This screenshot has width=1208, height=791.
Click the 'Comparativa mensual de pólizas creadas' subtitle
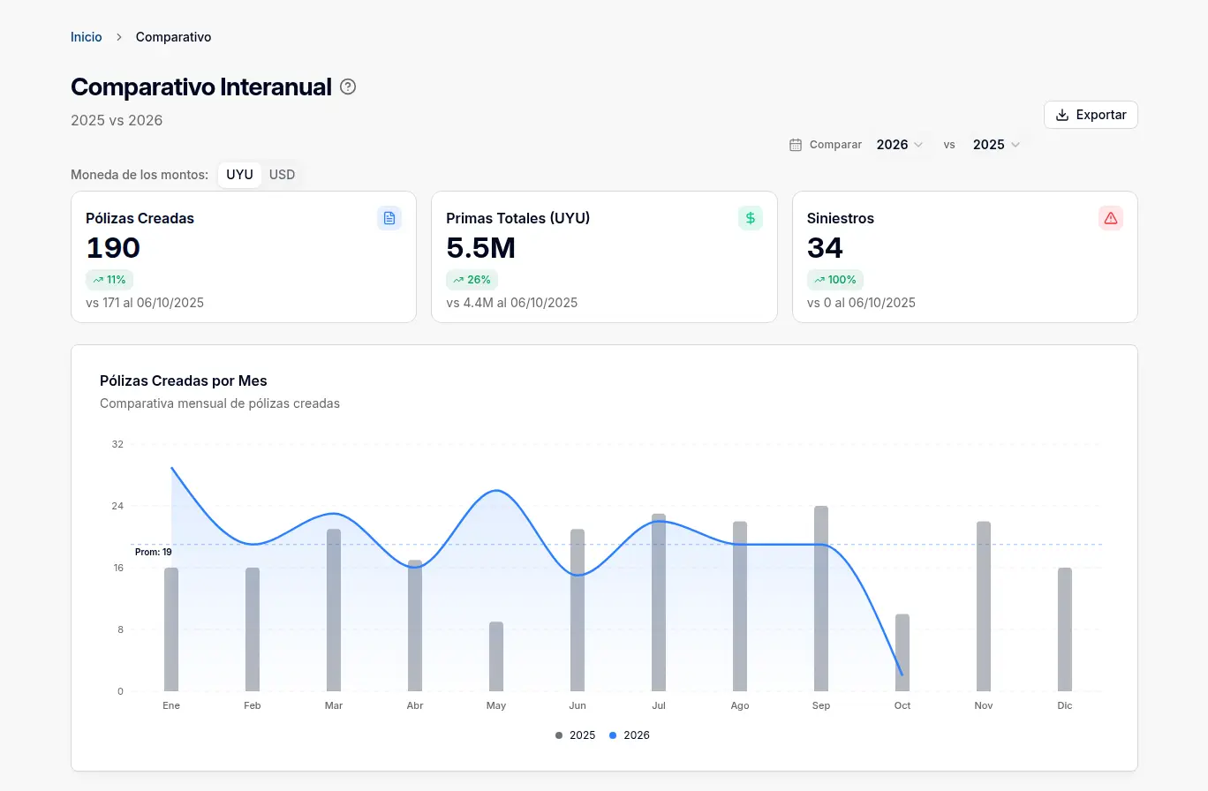220,403
